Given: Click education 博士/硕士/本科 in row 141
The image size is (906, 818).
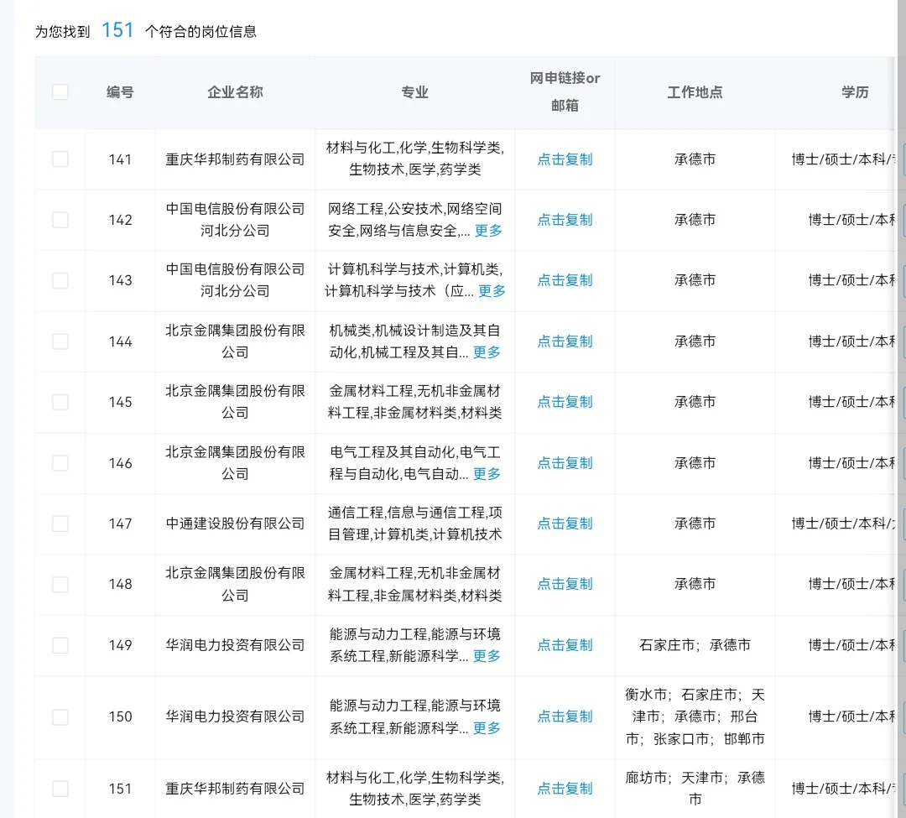Looking at the screenshot, I should (x=842, y=159).
